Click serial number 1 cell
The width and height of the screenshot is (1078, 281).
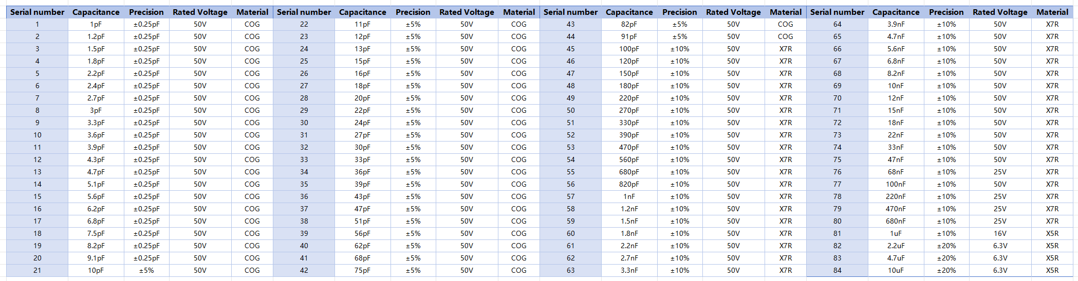[37, 24]
